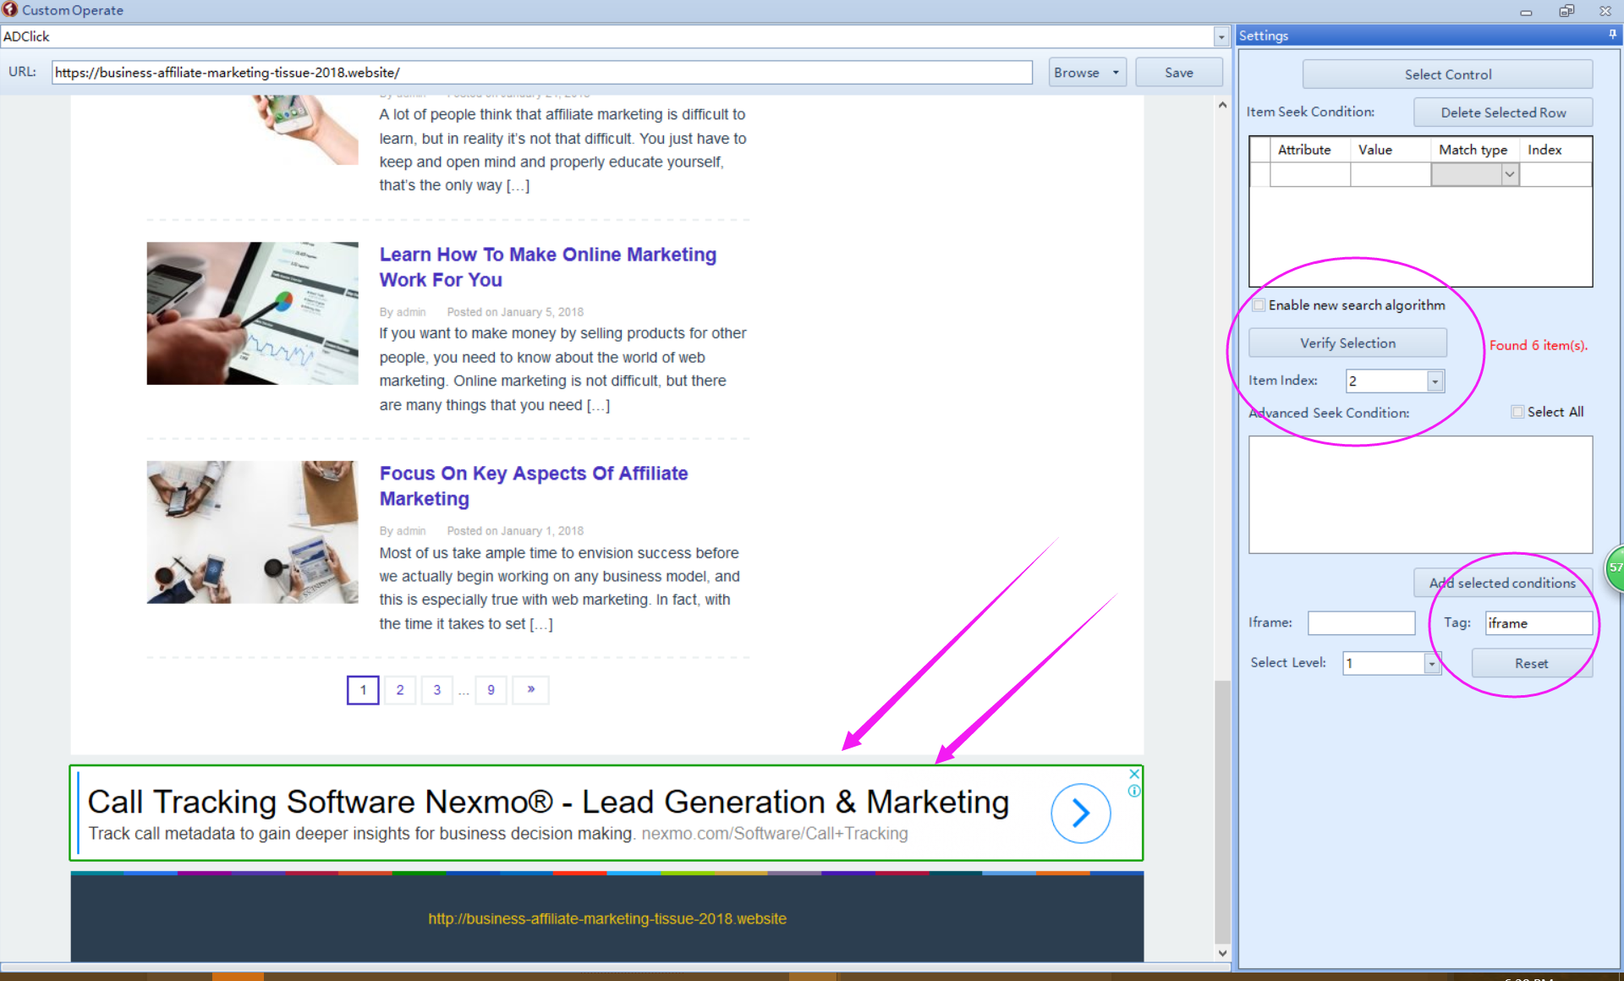Click the Settings panel pin icon
The image size is (1624, 981).
(1612, 35)
